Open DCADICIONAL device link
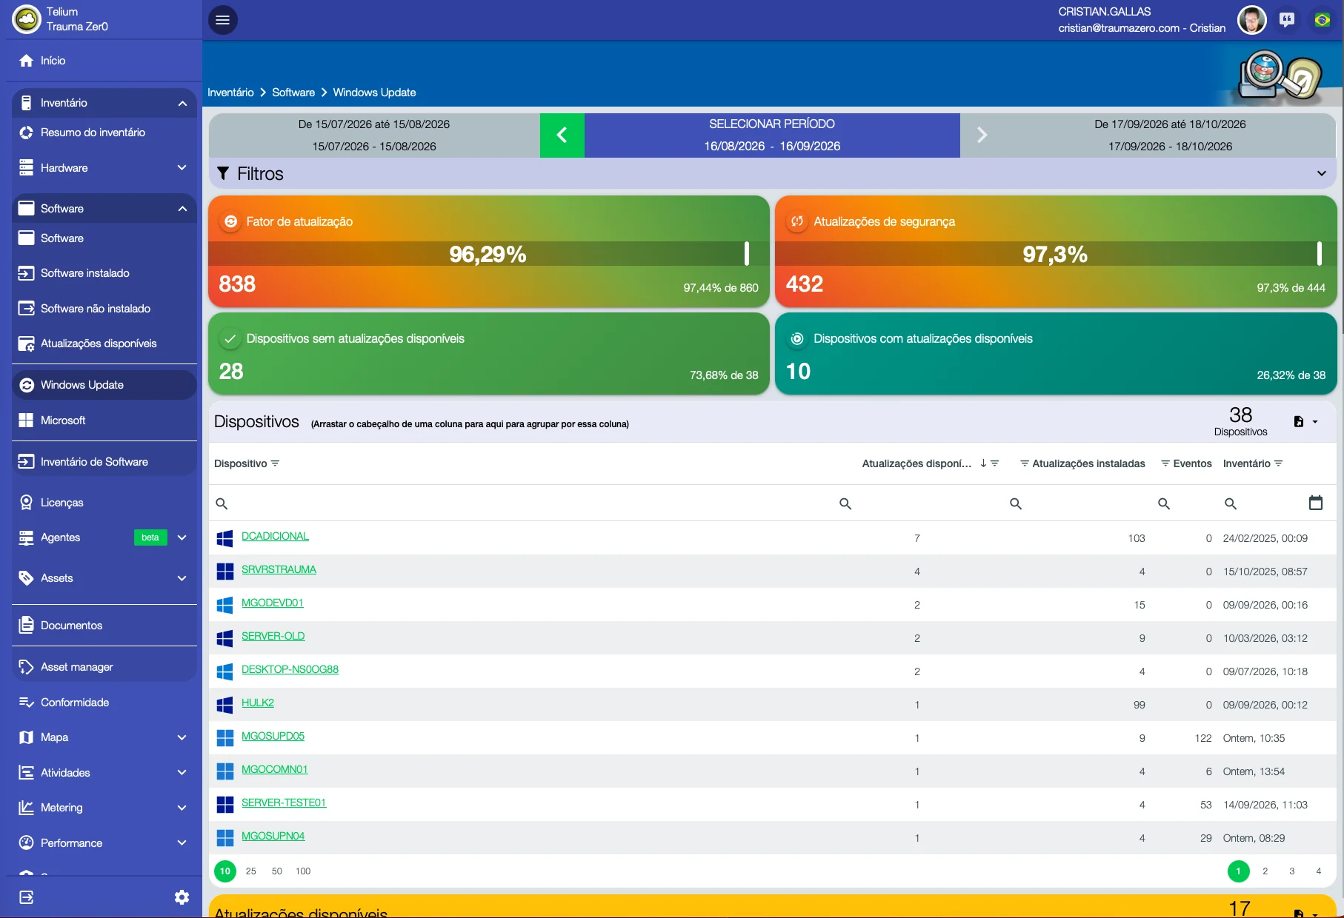 [275, 537]
